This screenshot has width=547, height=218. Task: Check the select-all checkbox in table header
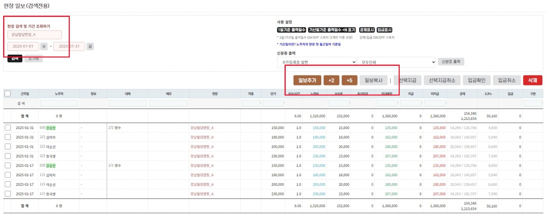(8, 94)
